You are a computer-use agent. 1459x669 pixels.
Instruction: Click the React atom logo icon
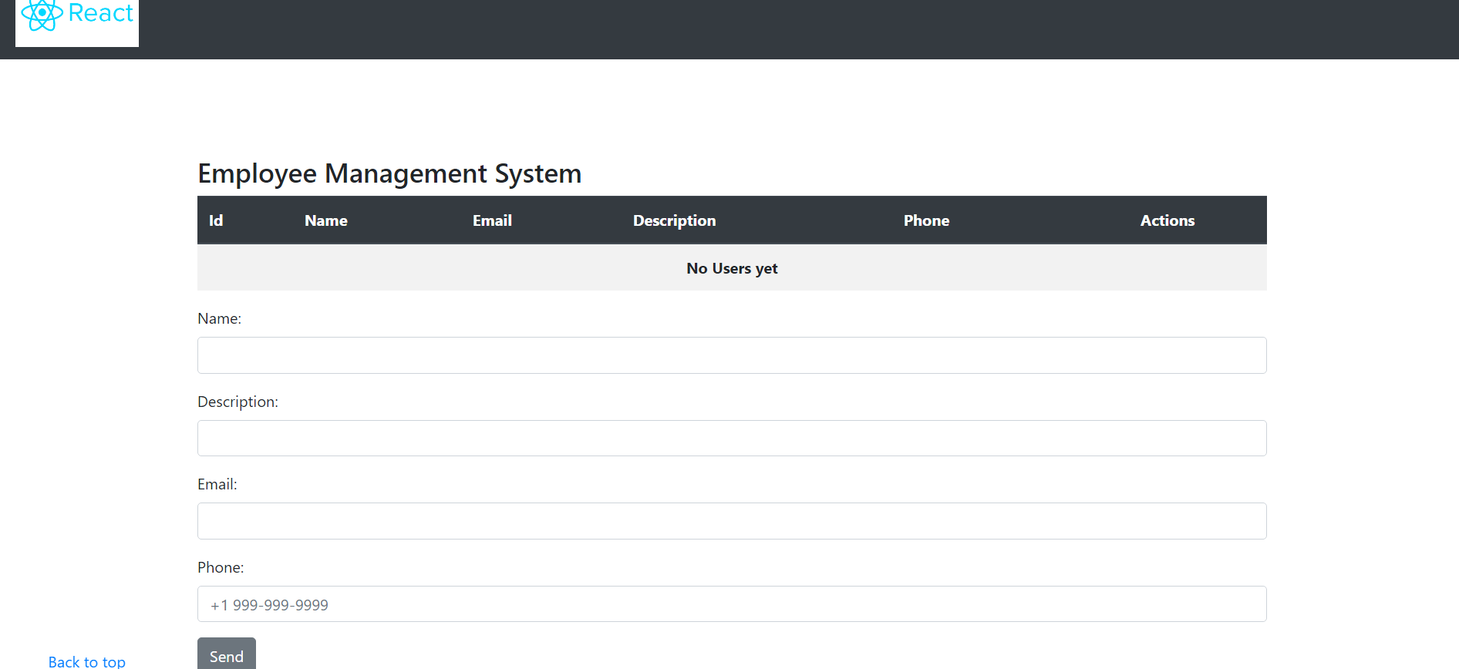(x=42, y=14)
